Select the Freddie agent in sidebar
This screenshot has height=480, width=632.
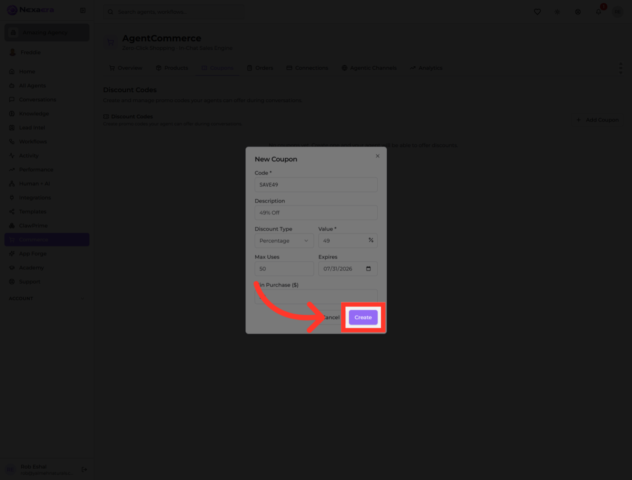47,52
